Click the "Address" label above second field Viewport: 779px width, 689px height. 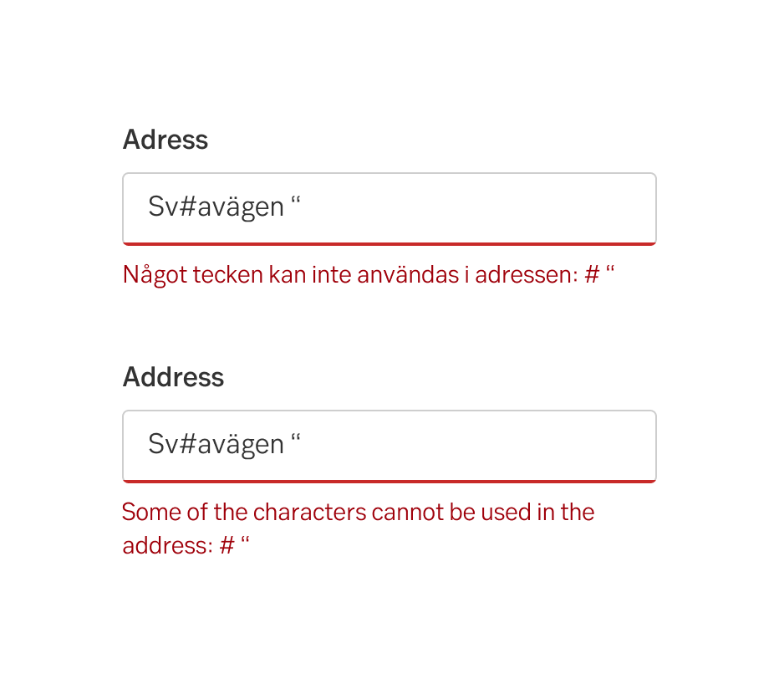(173, 377)
